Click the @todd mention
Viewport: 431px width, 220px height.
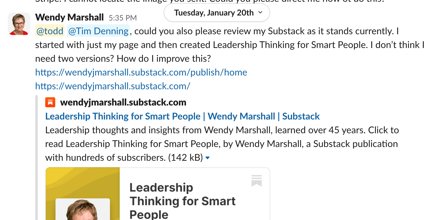point(50,31)
